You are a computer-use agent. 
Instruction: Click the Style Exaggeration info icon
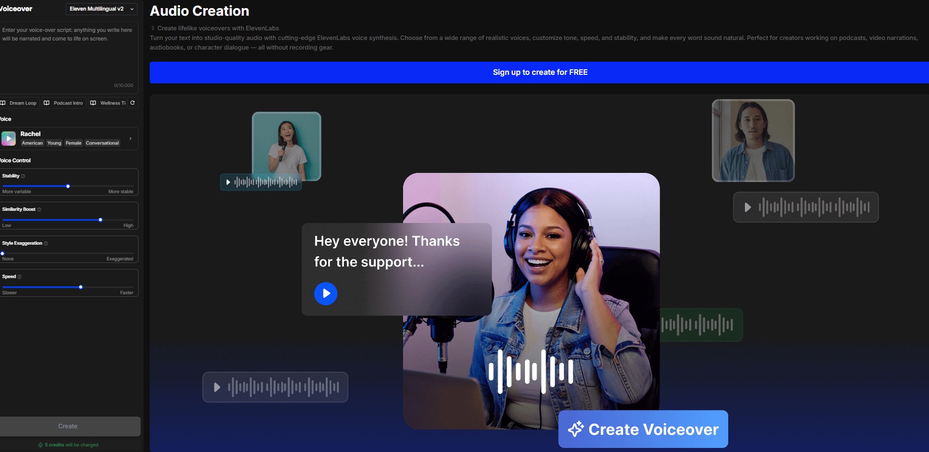46,244
